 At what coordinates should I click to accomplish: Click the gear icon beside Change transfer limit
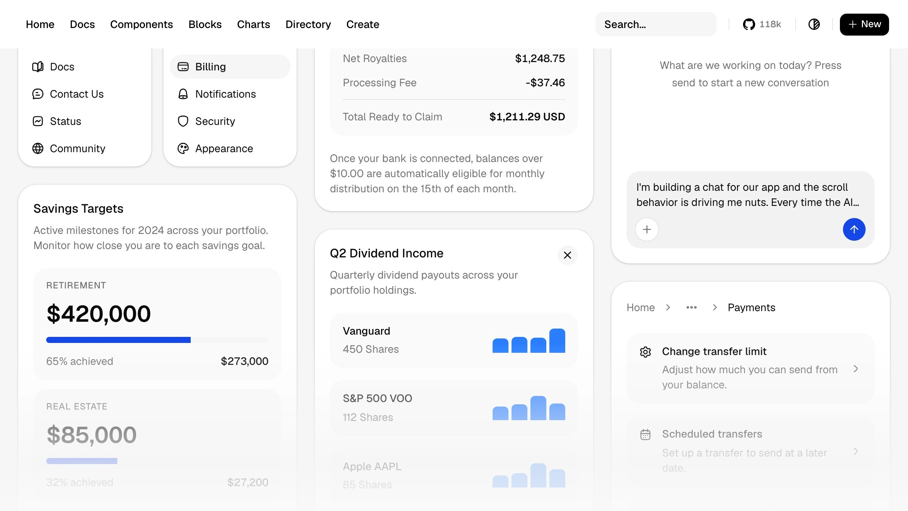pyautogui.click(x=645, y=352)
